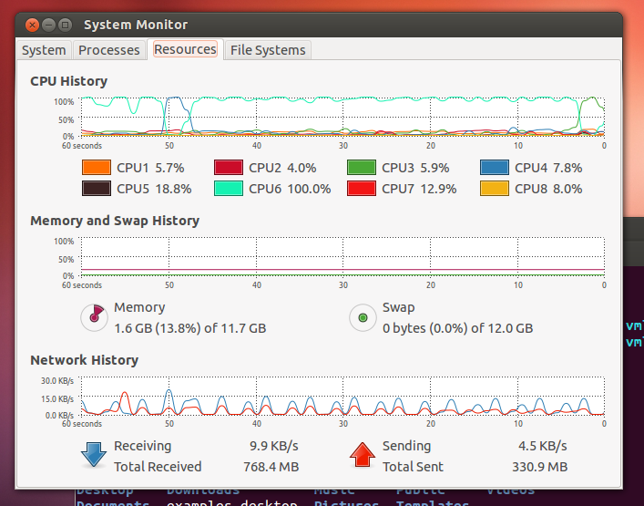This screenshot has height=506, width=644.
Task: Click the '1.6 GB (13.8%) of 11.7 GB' text
Action: (x=190, y=328)
